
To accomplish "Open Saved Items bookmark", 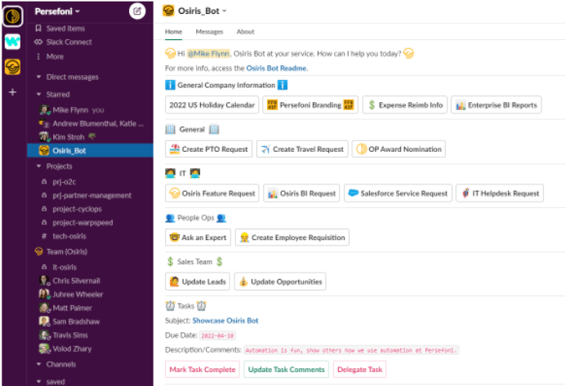I will coord(60,29).
